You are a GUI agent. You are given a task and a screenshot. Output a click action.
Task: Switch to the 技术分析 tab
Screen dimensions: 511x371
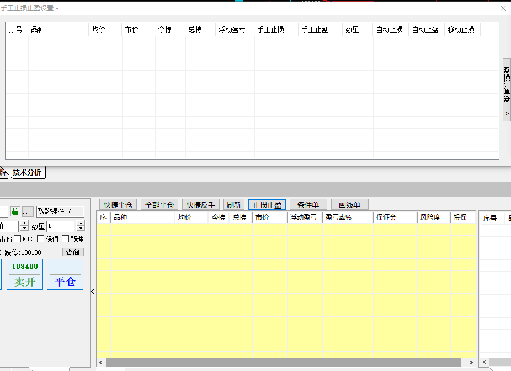tap(26, 172)
